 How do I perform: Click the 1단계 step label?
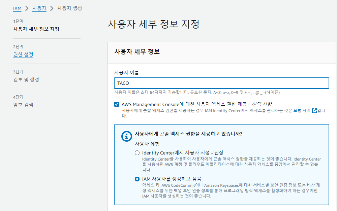click(x=18, y=21)
